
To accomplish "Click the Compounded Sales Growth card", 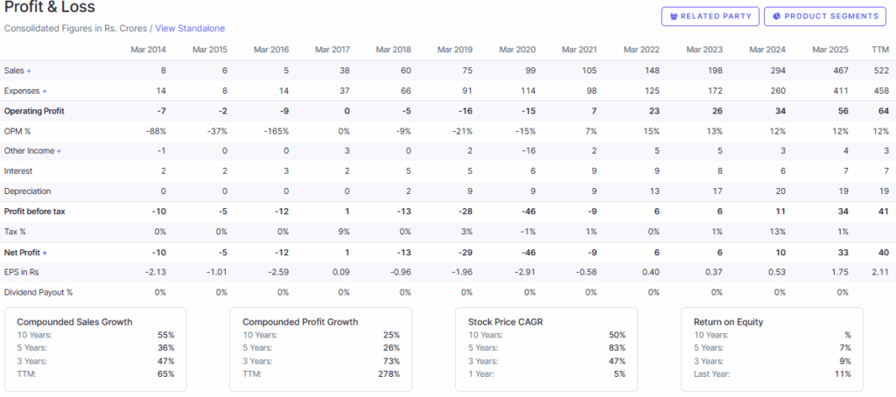I will (95, 347).
